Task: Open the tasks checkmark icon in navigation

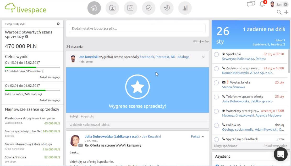Action: [149, 8]
